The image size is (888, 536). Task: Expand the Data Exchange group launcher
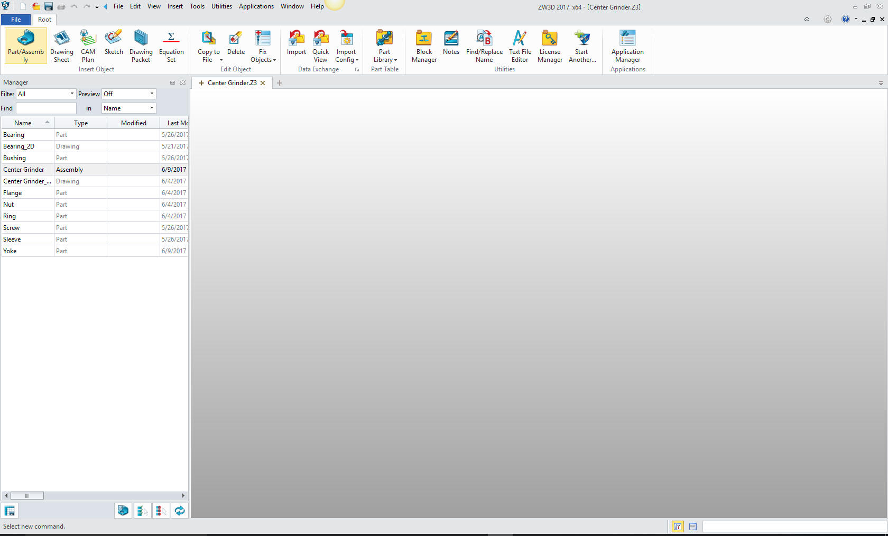click(x=357, y=70)
